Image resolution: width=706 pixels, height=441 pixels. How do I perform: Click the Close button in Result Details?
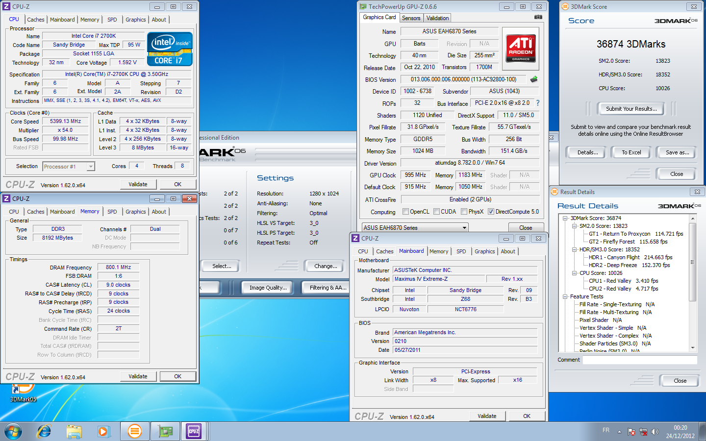tap(680, 381)
